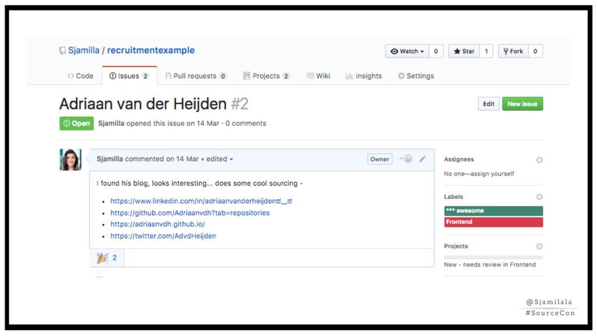Viewport: 597px width, 336px height.
Task: View the Insights tab
Action: (364, 76)
